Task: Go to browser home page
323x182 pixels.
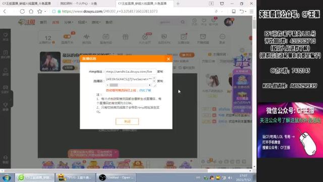Action: tap(31, 11)
